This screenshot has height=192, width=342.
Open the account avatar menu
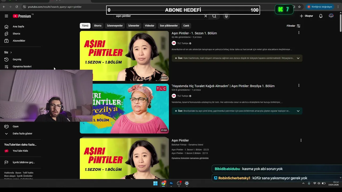331,16
